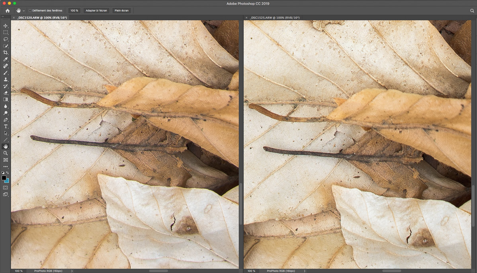477x273 pixels.
Task: Select the Zoom tool in toolbar
Action: coord(6,153)
